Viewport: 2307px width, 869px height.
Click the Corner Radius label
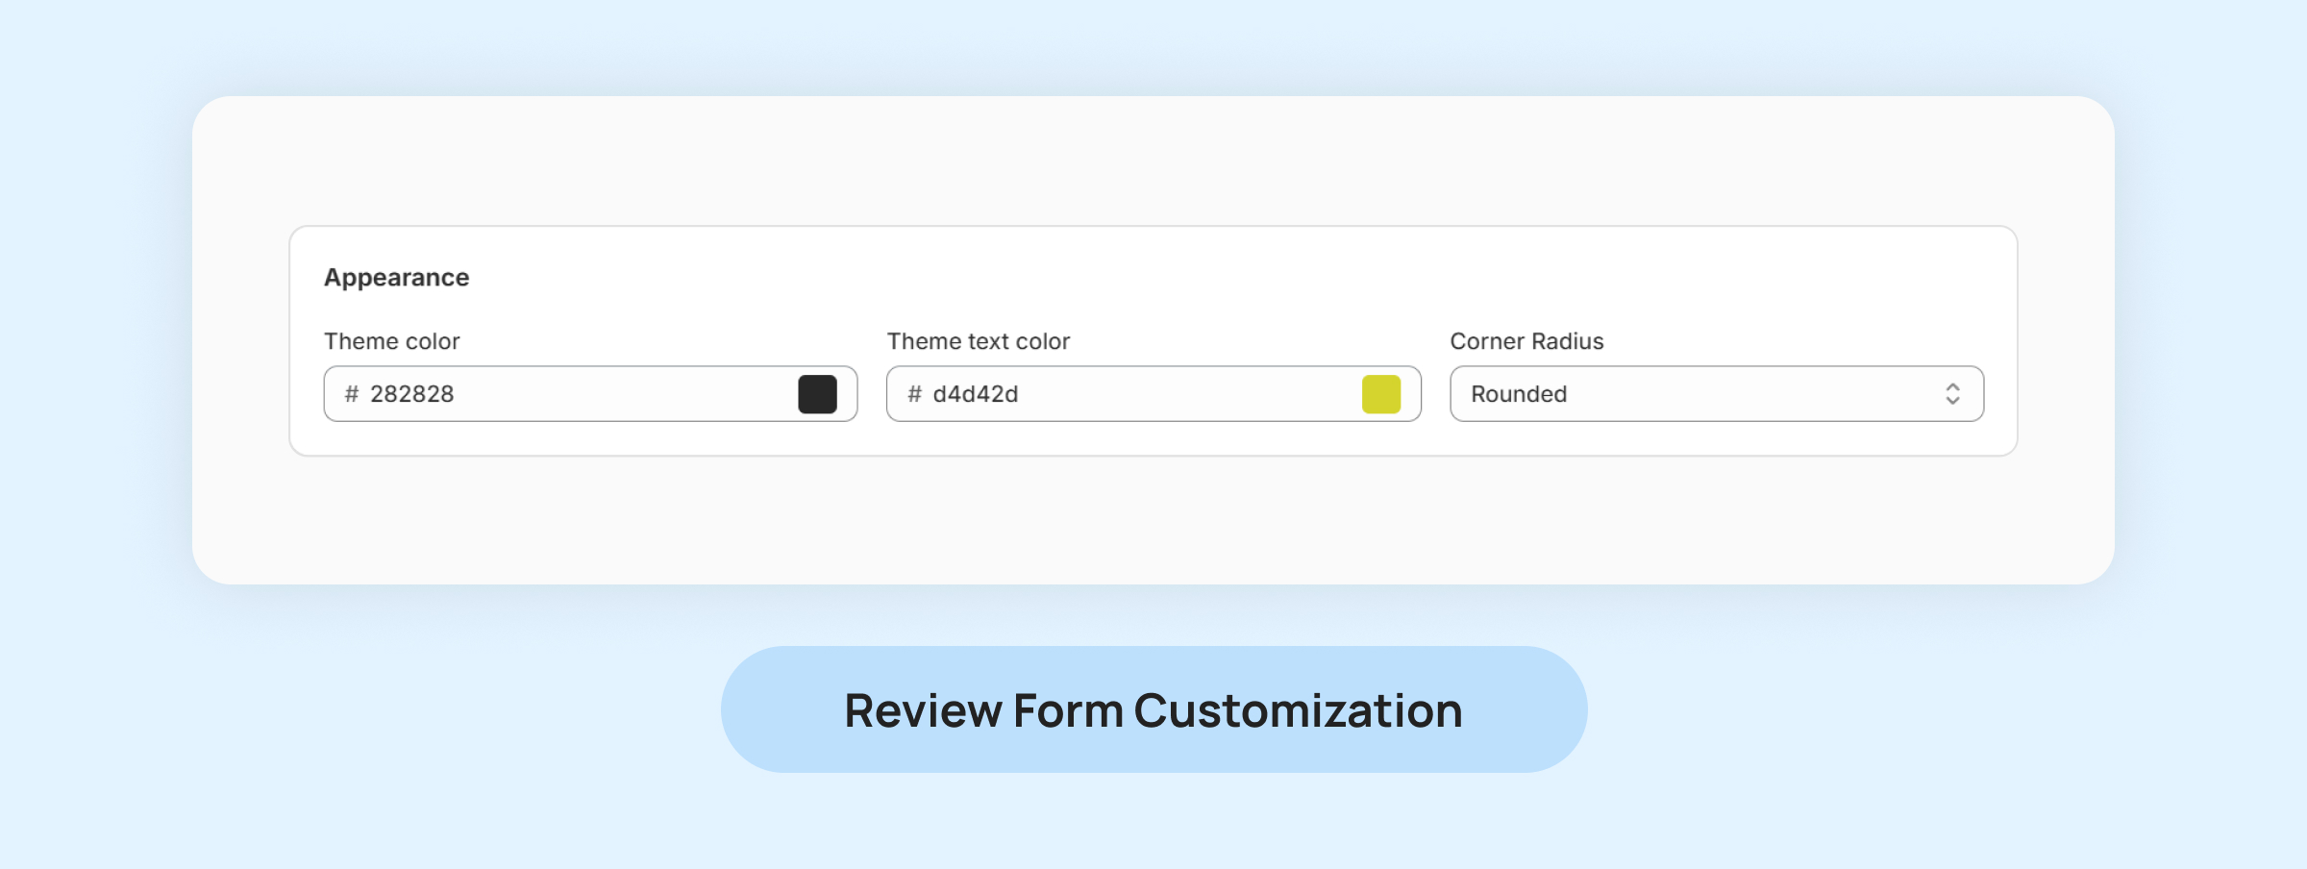pos(1526,341)
